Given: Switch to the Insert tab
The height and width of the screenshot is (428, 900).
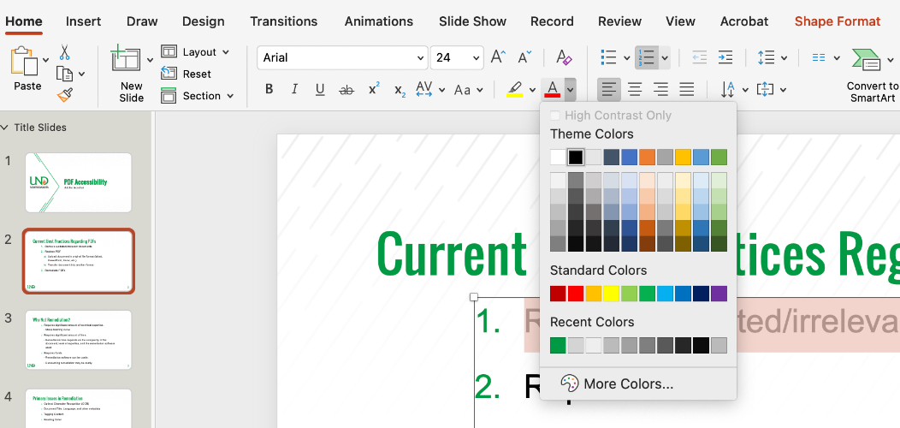Looking at the screenshot, I should point(83,21).
